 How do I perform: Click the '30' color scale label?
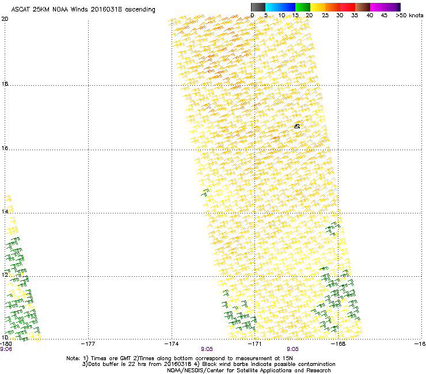340,16
